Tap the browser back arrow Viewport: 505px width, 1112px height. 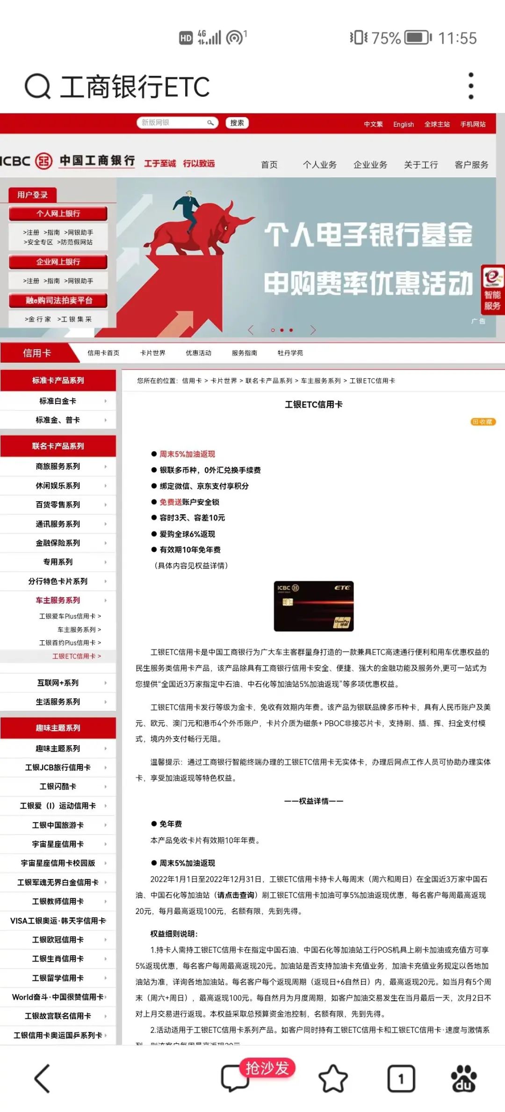[43, 1079]
